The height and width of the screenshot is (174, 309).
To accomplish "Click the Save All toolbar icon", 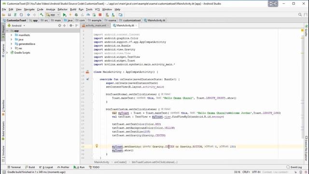I will 9,15.
